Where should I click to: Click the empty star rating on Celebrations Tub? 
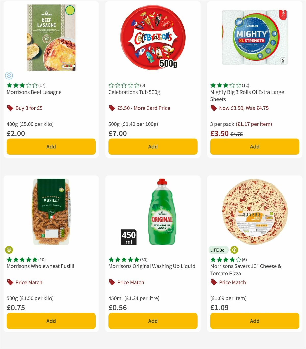pos(124,85)
